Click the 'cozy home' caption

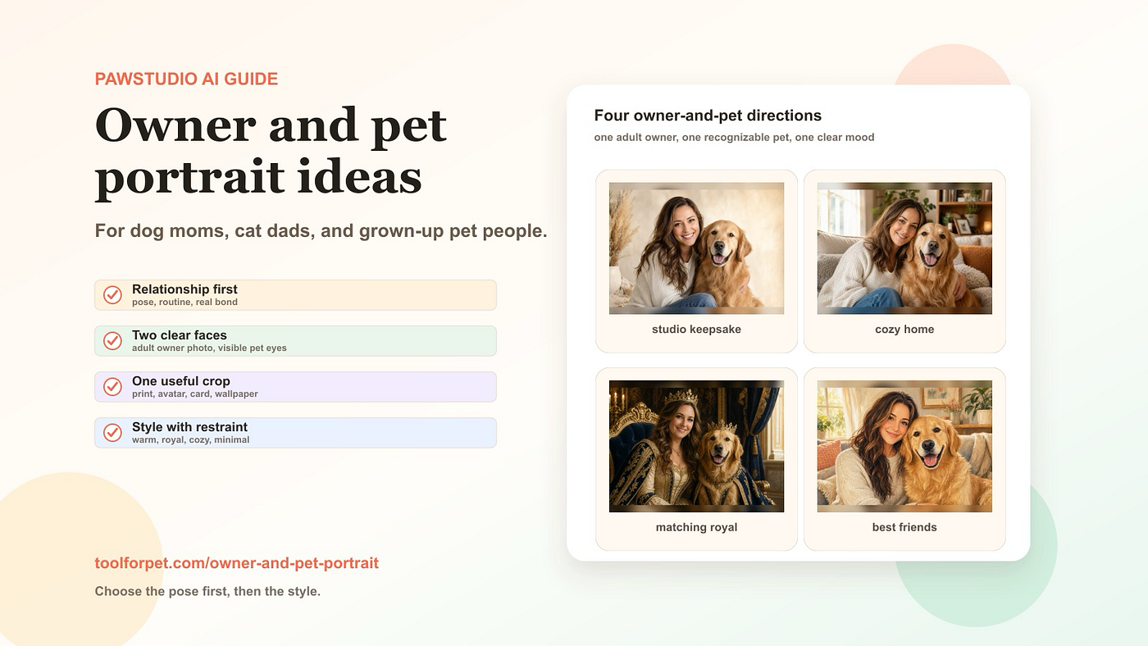point(904,330)
